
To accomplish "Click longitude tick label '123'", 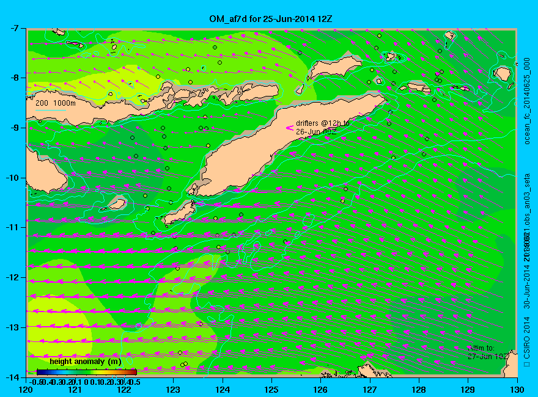I will click(x=173, y=390).
